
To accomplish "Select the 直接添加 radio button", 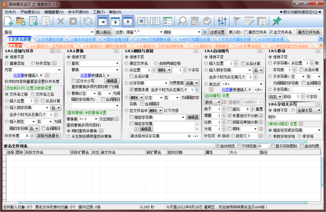I will [7, 63].
